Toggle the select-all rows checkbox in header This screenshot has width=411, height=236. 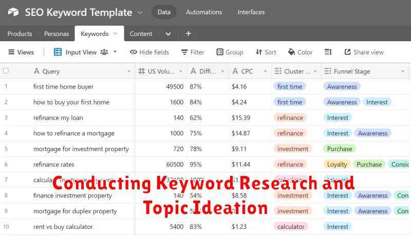tap(6, 71)
